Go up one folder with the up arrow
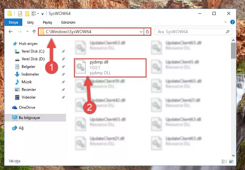 pyautogui.click(x=34, y=32)
